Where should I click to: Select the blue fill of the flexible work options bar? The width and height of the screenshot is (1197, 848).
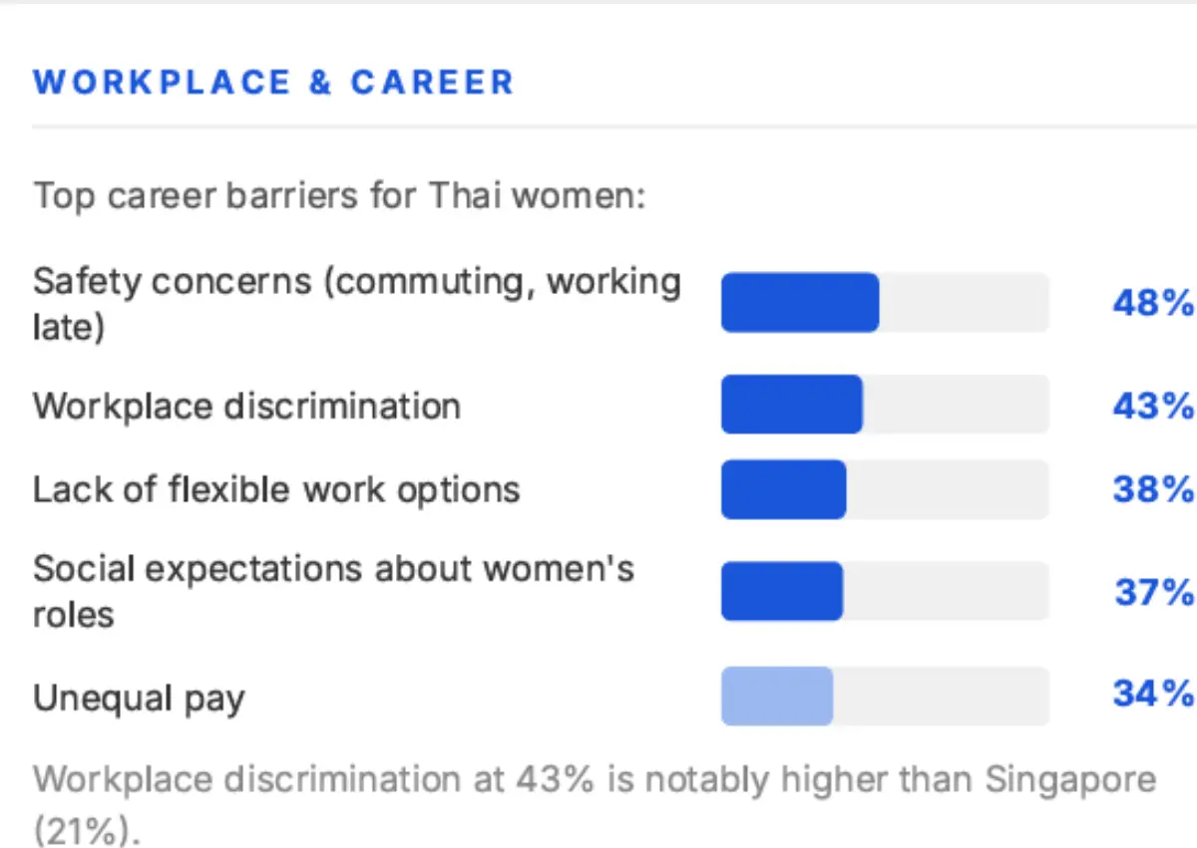pyautogui.click(x=783, y=489)
